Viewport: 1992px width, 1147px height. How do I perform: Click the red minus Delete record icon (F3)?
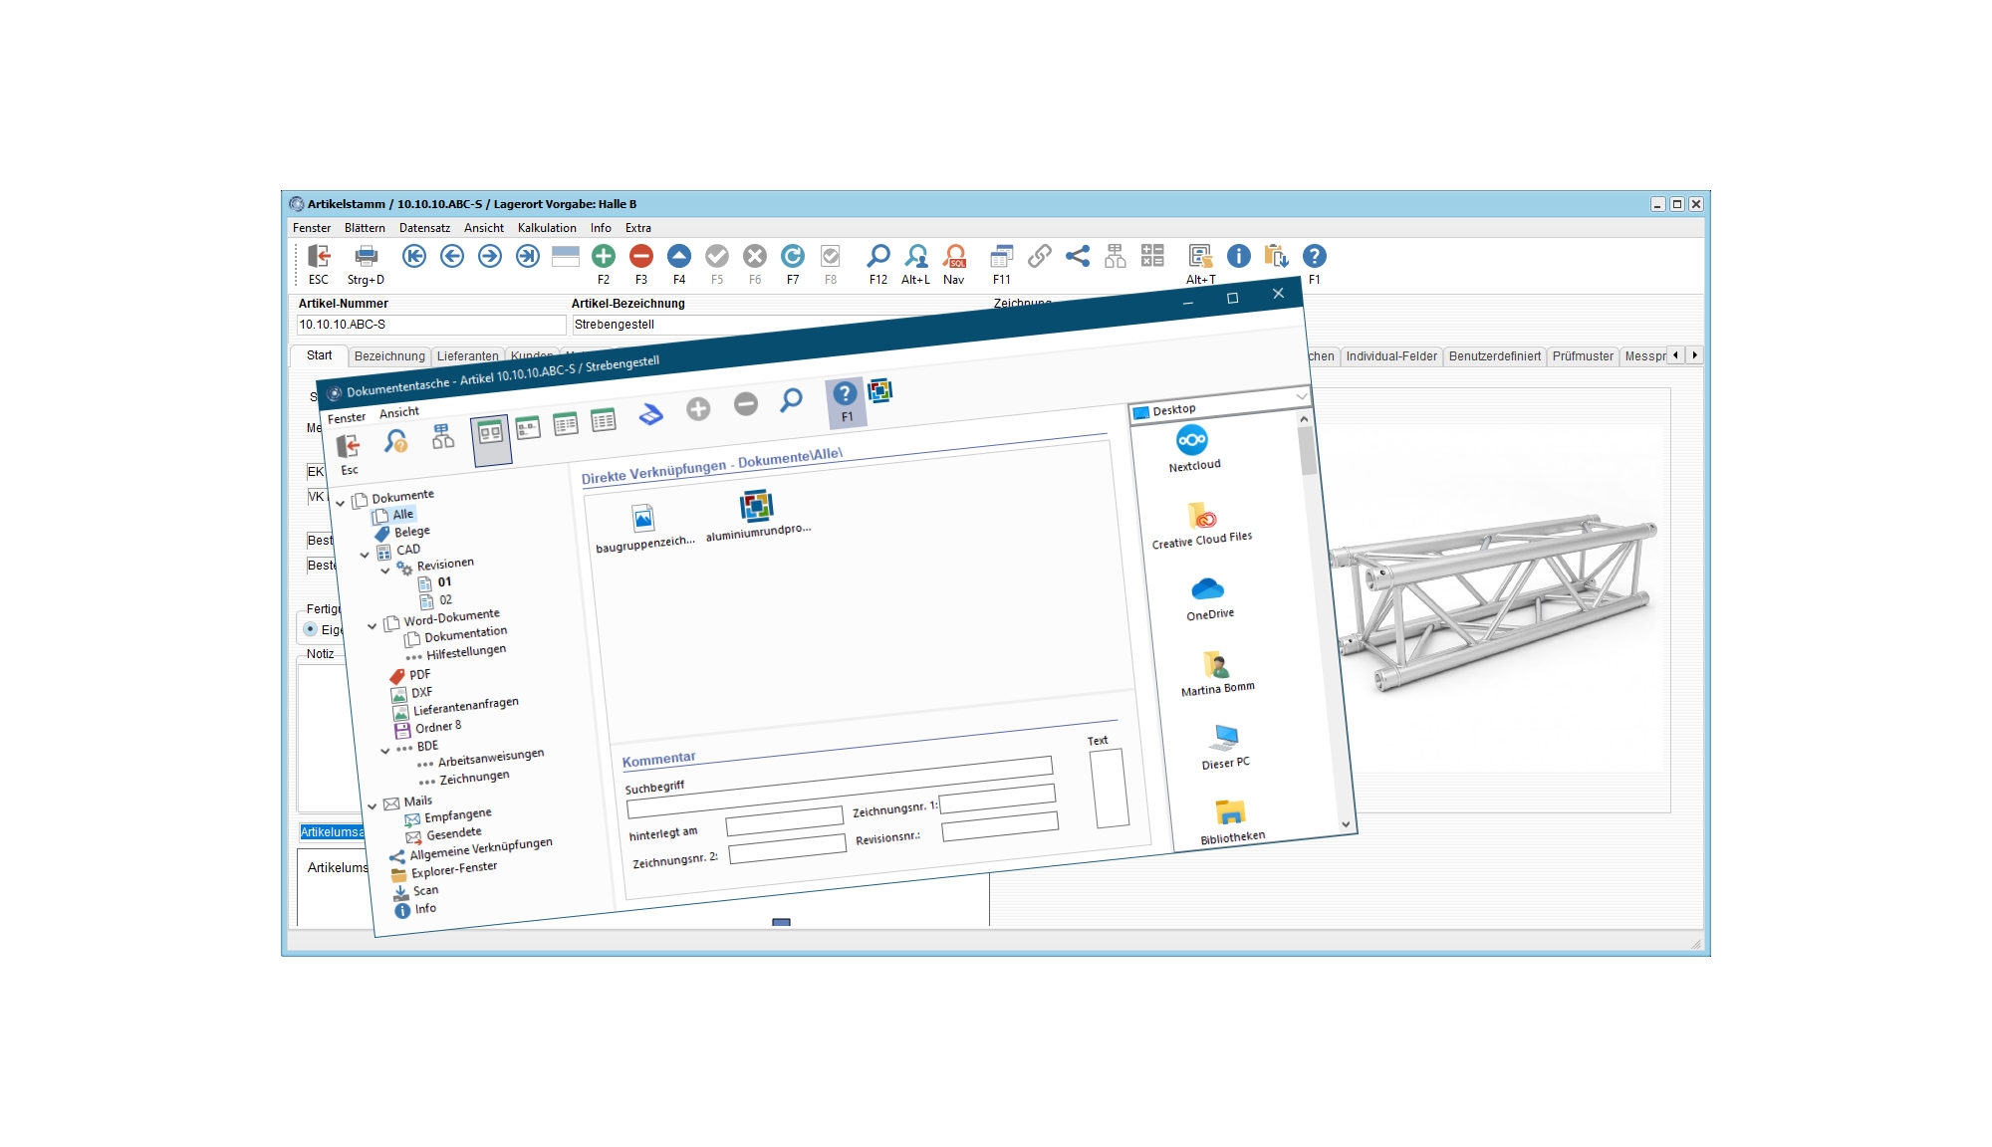pyautogui.click(x=641, y=257)
